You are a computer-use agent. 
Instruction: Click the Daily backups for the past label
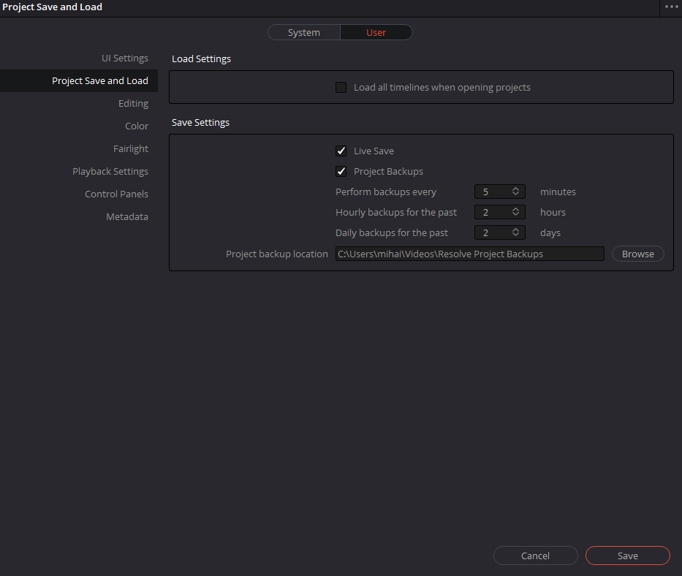[392, 232]
